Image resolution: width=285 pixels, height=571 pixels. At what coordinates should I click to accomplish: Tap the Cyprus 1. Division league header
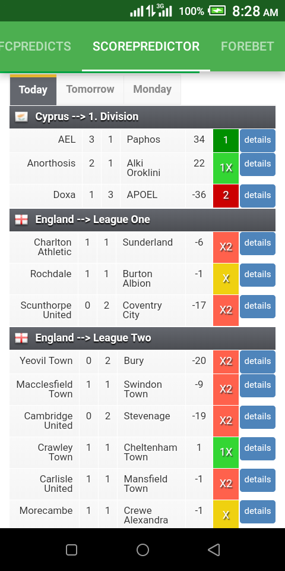click(142, 117)
